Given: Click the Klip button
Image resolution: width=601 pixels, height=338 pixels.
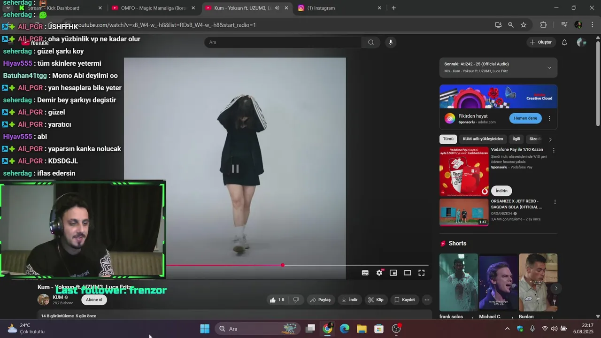Looking at the screenshot, I should [376, 300].
